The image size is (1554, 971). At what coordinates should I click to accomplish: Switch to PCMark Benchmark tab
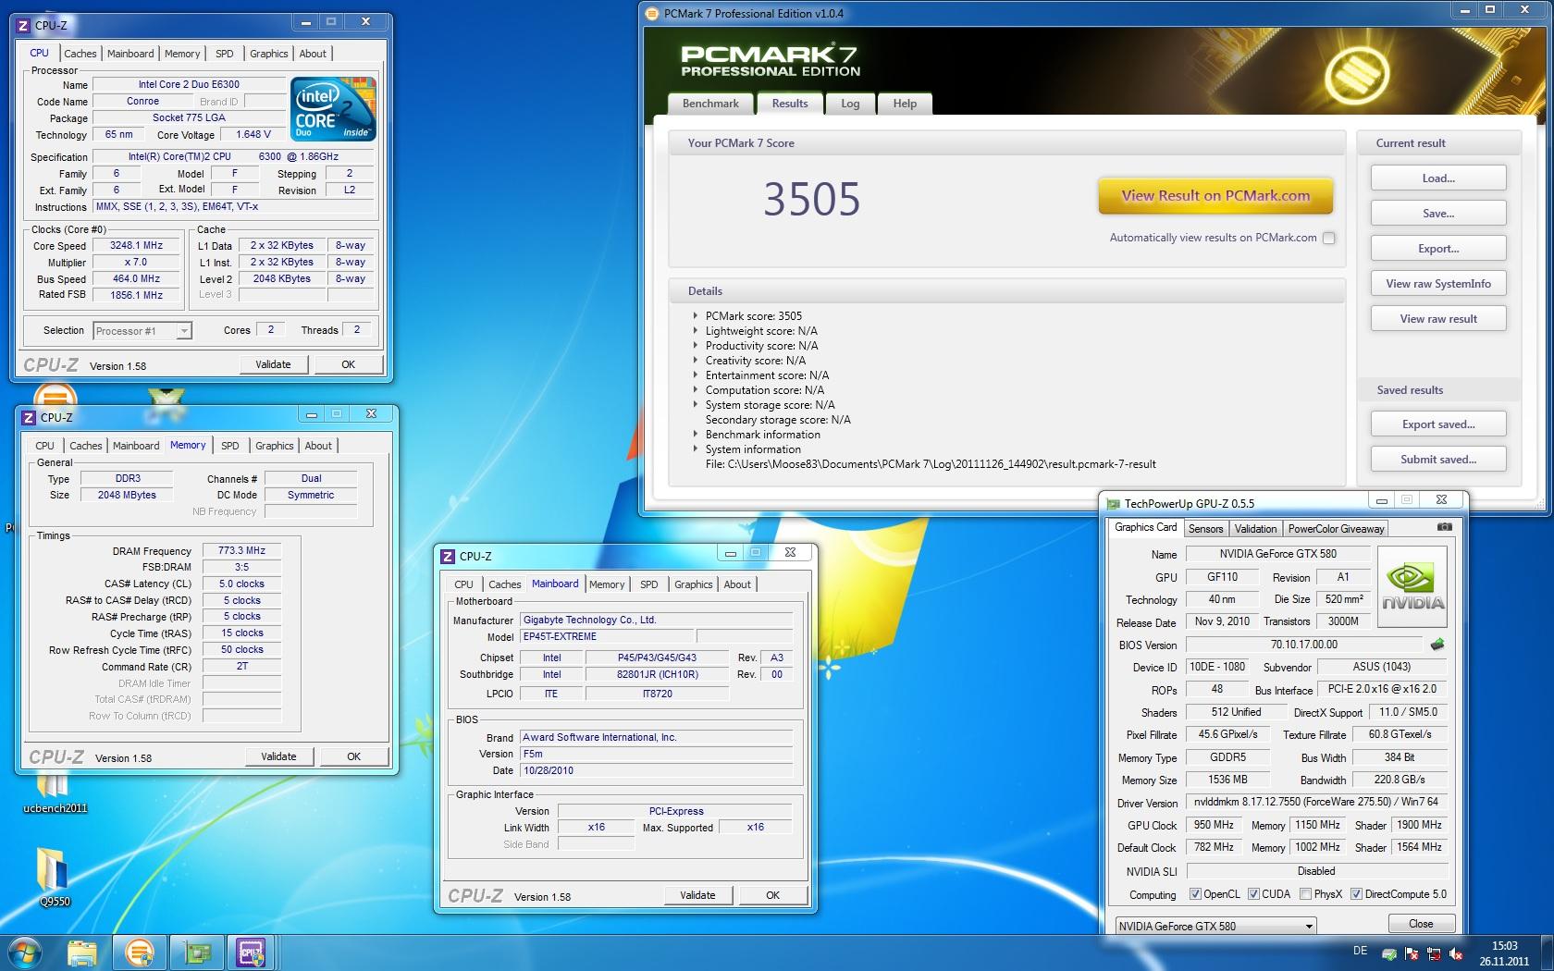[710, 104]
